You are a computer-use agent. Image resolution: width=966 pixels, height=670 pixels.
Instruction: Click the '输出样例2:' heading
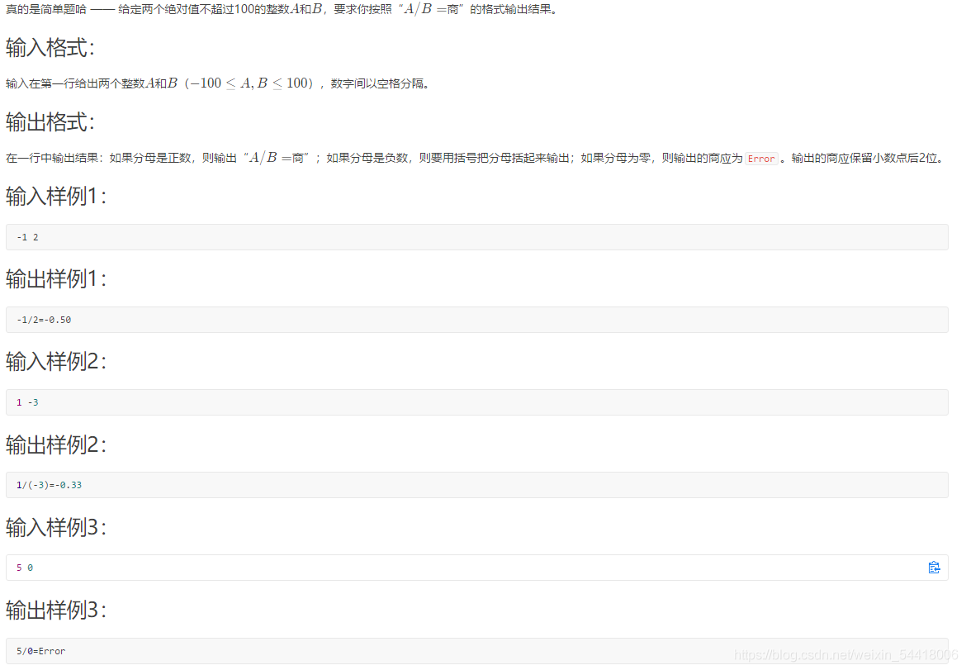tap(56, 444)
